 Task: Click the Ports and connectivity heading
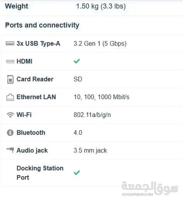coord(42,25)
